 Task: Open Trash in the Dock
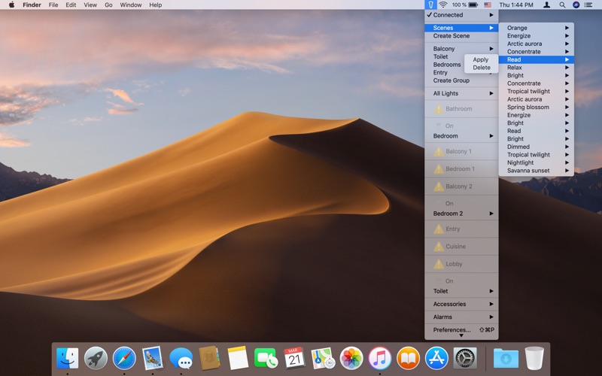534,358
